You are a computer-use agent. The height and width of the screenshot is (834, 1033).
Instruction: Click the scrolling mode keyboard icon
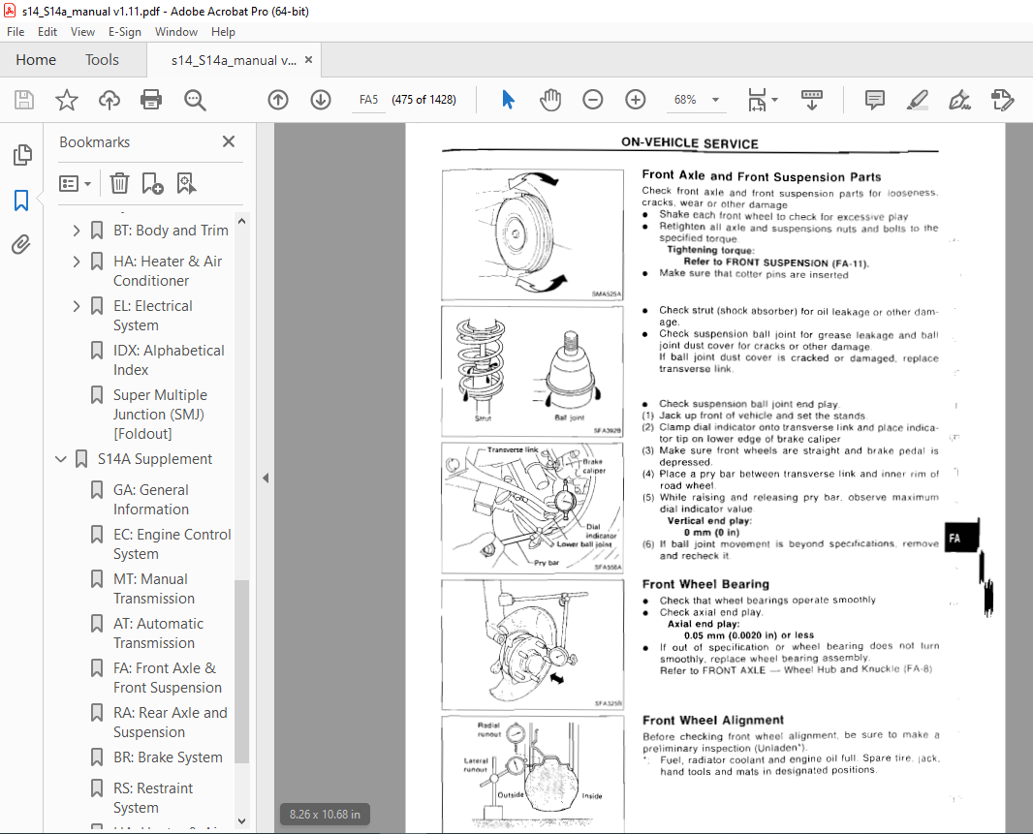click(x=812, y=100)
